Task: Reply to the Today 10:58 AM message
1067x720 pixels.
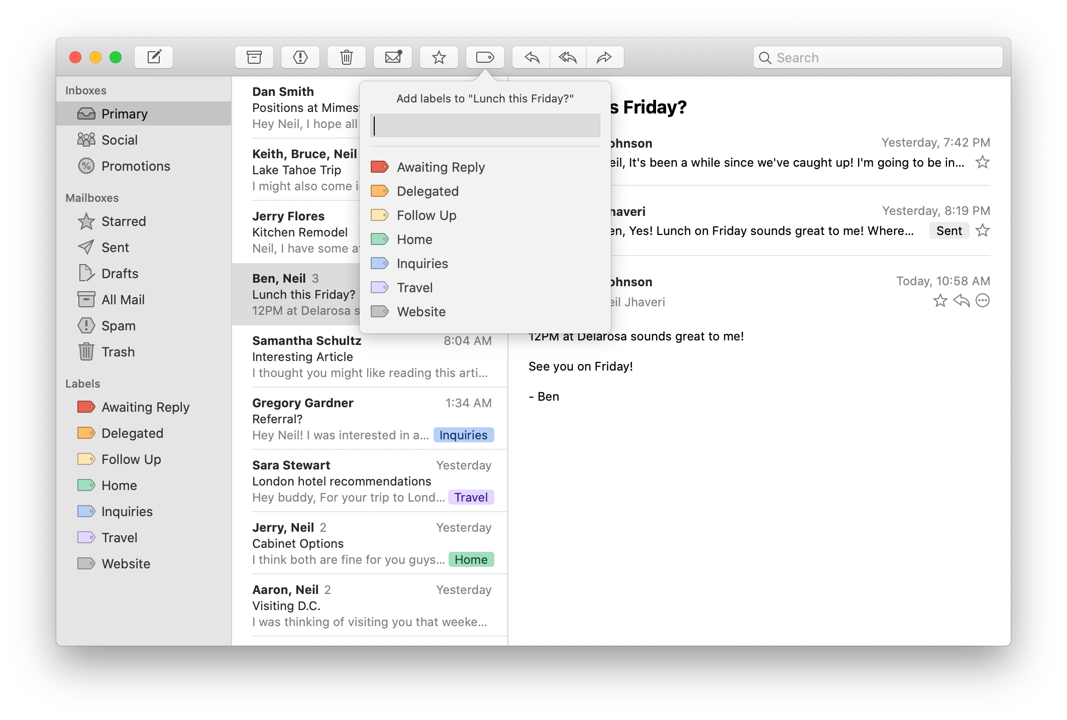Action: coord(961,301)
